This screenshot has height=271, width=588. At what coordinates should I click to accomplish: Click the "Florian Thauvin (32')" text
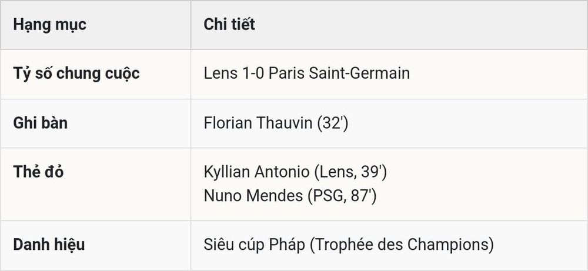tap(276, 123)
